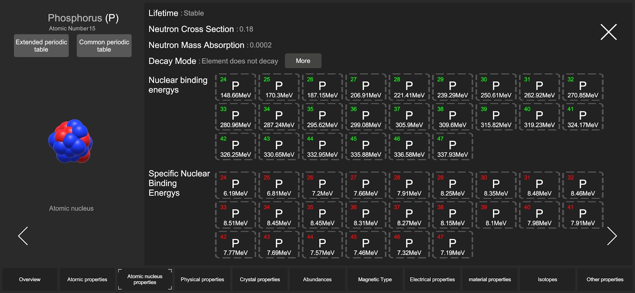635x293 pixels.
Task: Open the Physical properties tab
Action: (x=202, y=279)
